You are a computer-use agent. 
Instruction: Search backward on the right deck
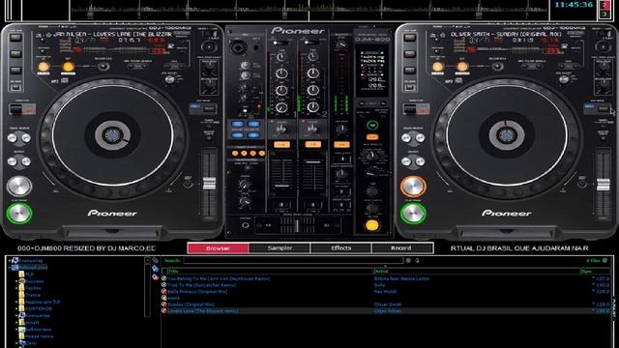[x=406, y=161]
